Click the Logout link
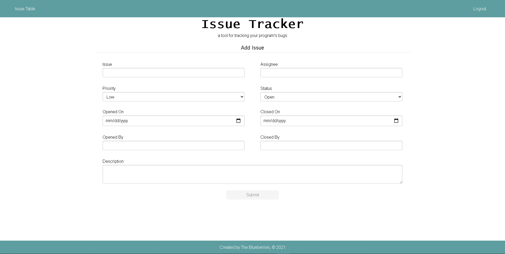Image resolution: width=505 pixels, height=254 pixels. click(x=479, y=9)
